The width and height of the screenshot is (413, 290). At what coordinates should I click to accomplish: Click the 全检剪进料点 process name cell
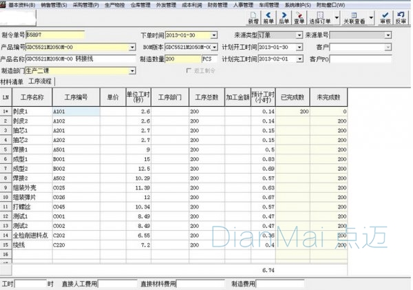coord(32,236)
